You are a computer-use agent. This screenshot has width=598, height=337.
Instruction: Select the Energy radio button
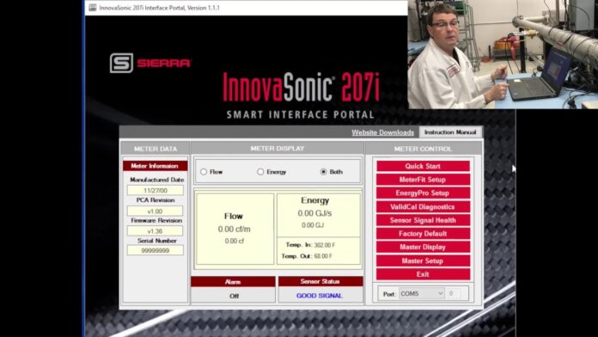[260, 172]
